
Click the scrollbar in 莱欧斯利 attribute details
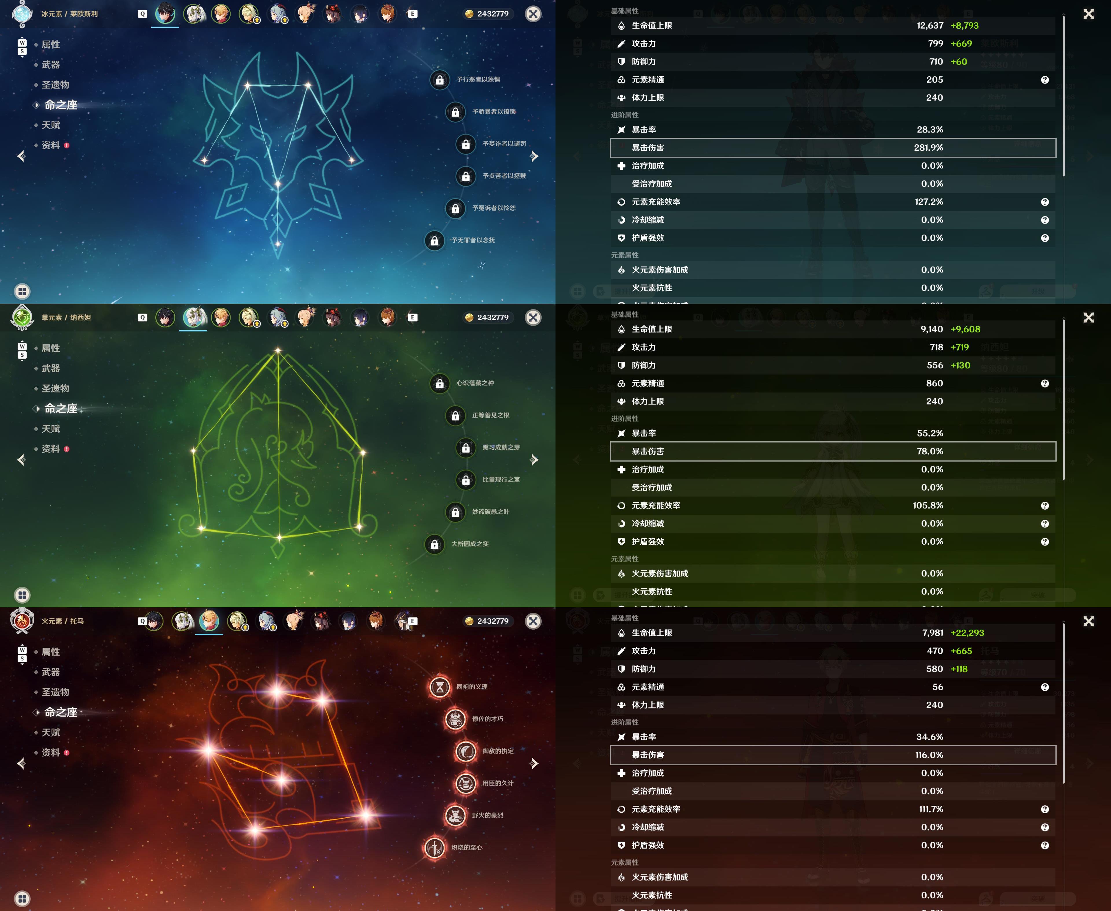tap(1064, 96)
